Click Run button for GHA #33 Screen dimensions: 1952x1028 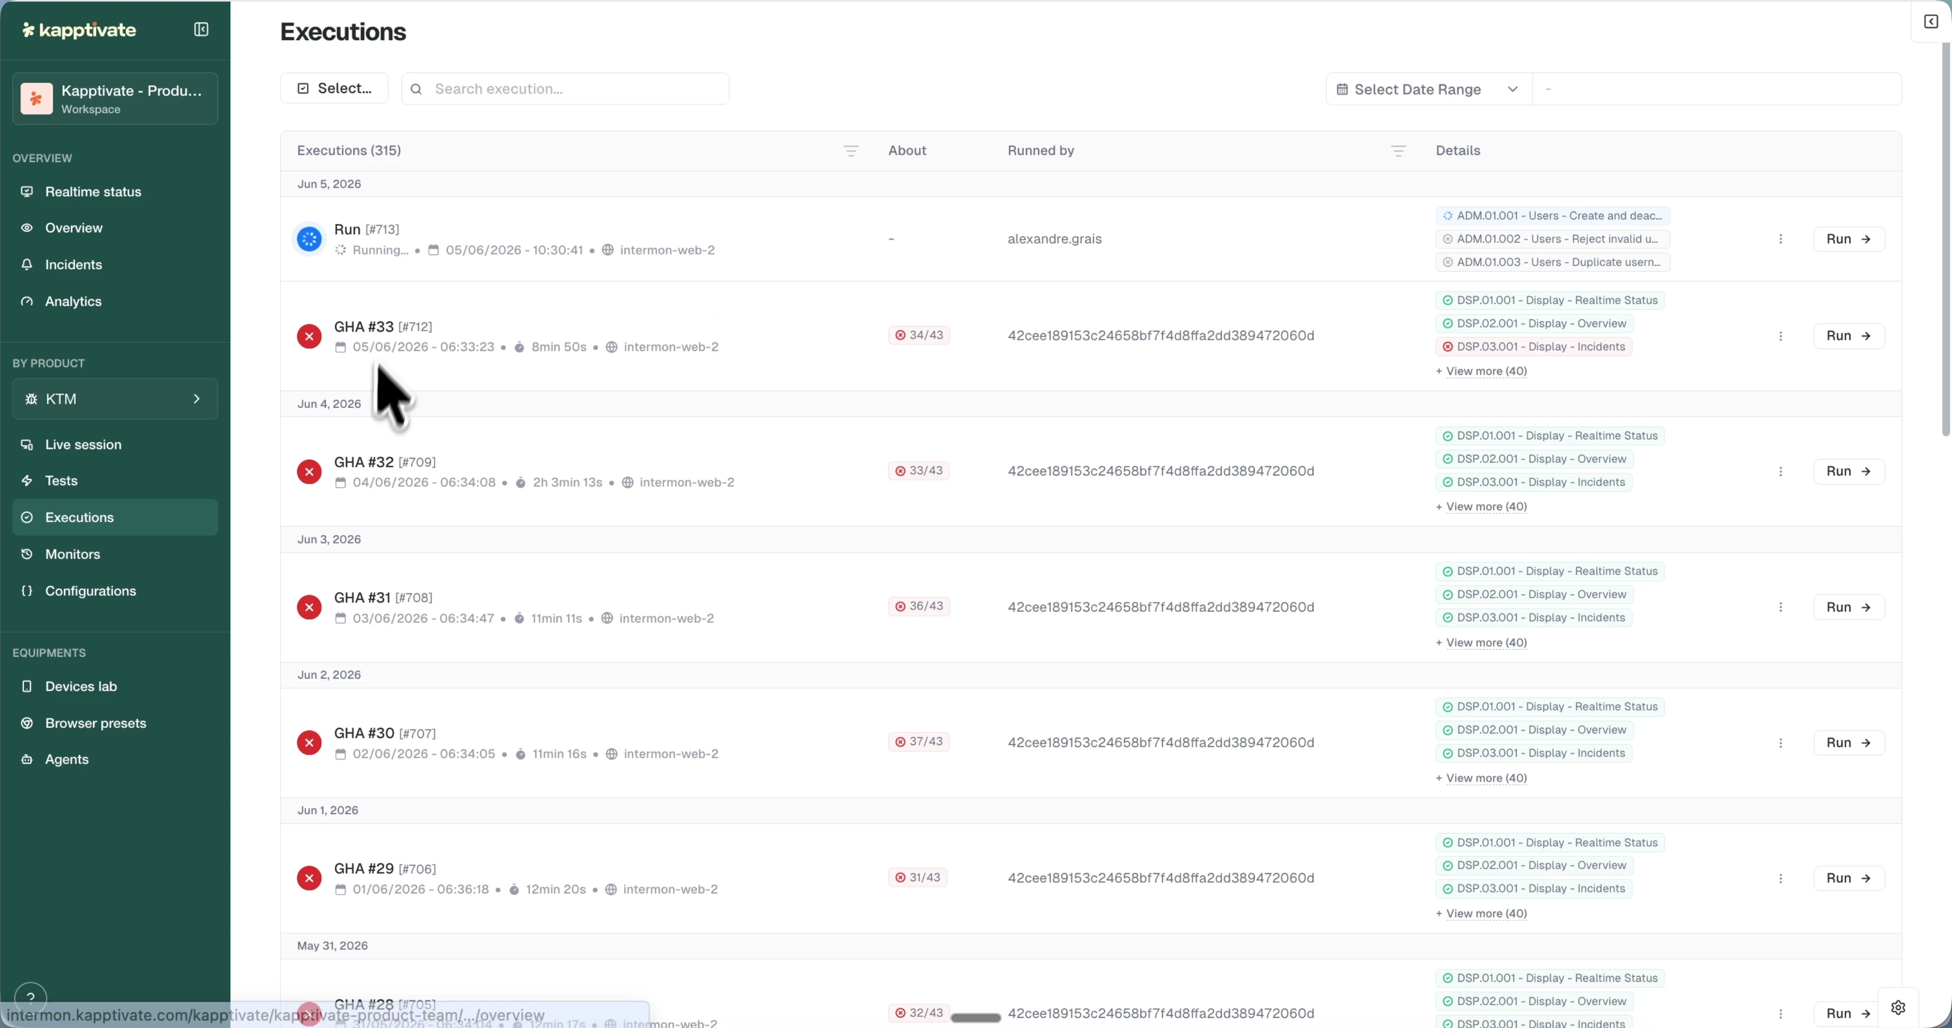[1849, 336]
